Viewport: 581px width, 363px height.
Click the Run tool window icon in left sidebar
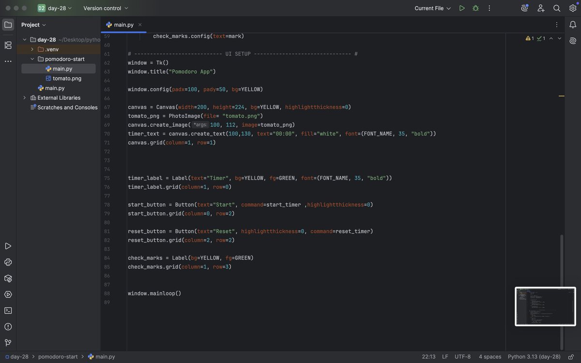click(8, 246)
